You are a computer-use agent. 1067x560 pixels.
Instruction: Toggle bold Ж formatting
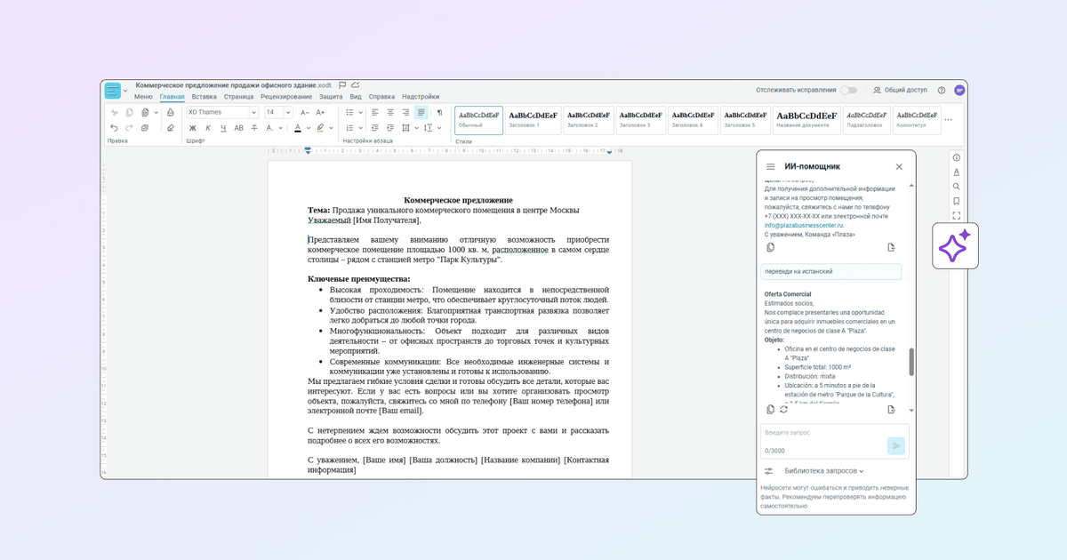coord(192,128)
